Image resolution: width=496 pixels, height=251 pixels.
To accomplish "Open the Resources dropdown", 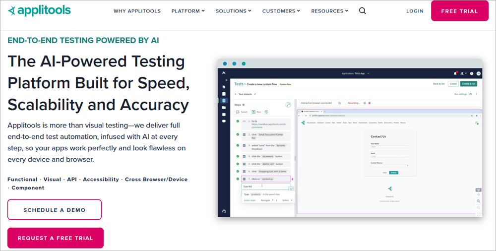I will click(329, 11).
